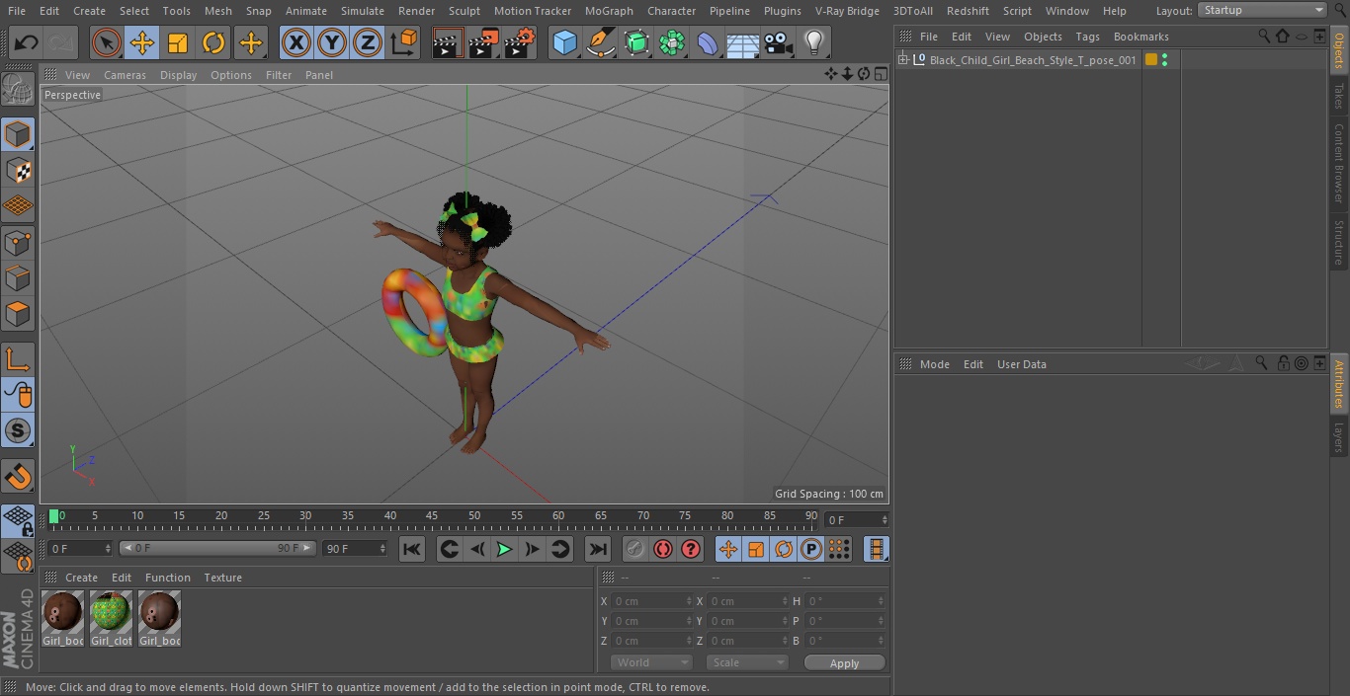The image size is (1350, 696).
Task: Open Objects panel Bookmarks menu
Action: 1140,37
